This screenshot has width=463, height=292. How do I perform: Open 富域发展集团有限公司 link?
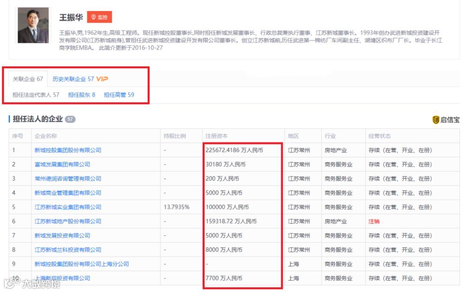(62, 164)
